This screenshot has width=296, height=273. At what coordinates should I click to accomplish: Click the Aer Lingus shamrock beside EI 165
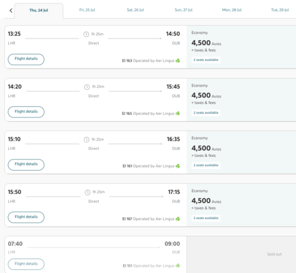tap(177, 114)
